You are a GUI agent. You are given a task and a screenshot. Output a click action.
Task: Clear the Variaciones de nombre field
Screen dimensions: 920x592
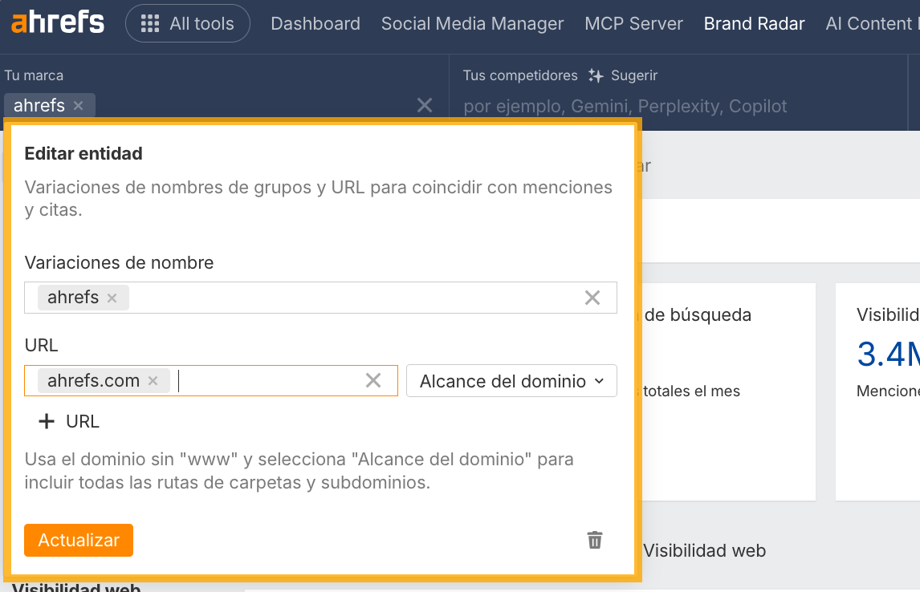coord(592,297)
